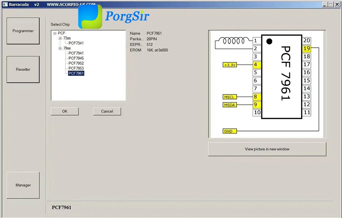Select PCF7945 in the chip tree
This screenshot has height=218, width=342.
(x=76, y=58)
